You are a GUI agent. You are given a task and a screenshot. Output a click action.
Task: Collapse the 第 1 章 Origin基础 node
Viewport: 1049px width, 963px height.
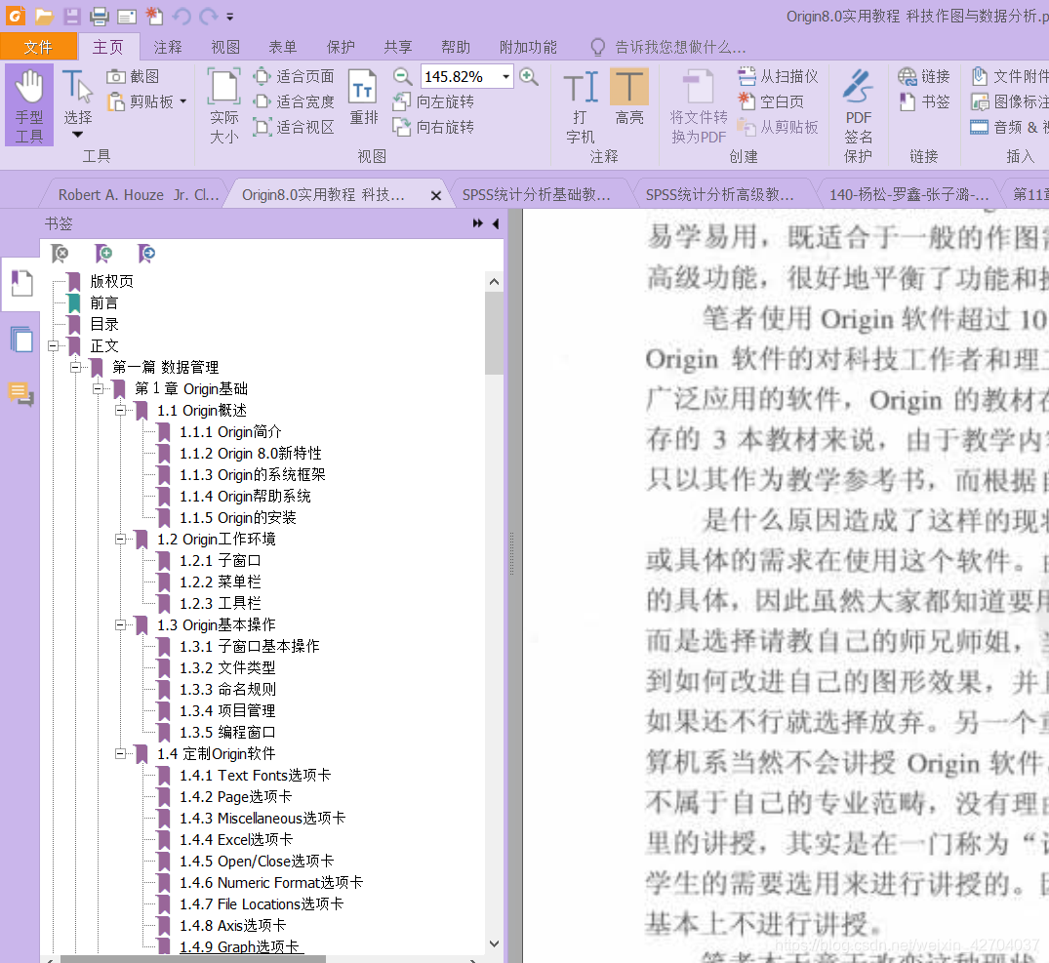coord(98,388)
